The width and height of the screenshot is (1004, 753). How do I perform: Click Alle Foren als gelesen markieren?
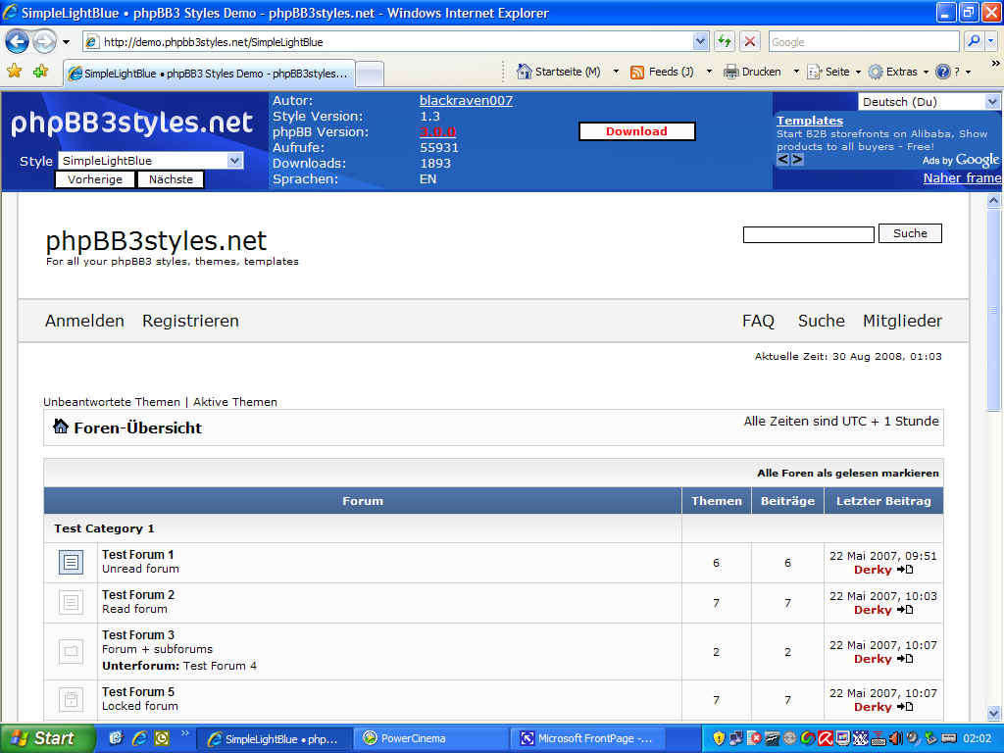848,474
